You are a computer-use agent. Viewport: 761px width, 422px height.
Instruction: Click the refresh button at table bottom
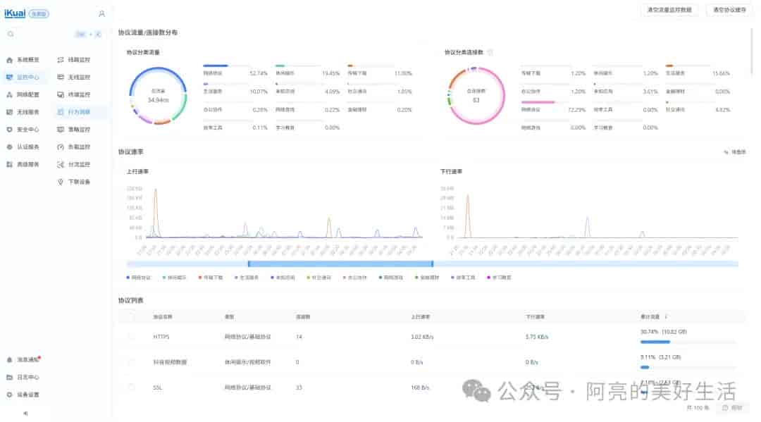[x=733, y=408]
